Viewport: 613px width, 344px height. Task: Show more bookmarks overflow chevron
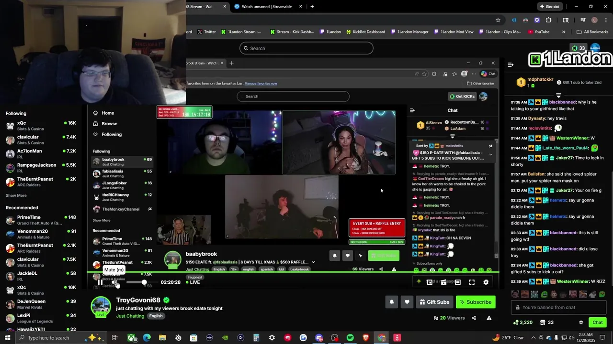click(564, 32)
